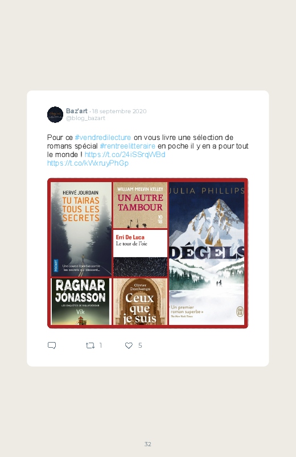Click the page number 32

(148, 444)
